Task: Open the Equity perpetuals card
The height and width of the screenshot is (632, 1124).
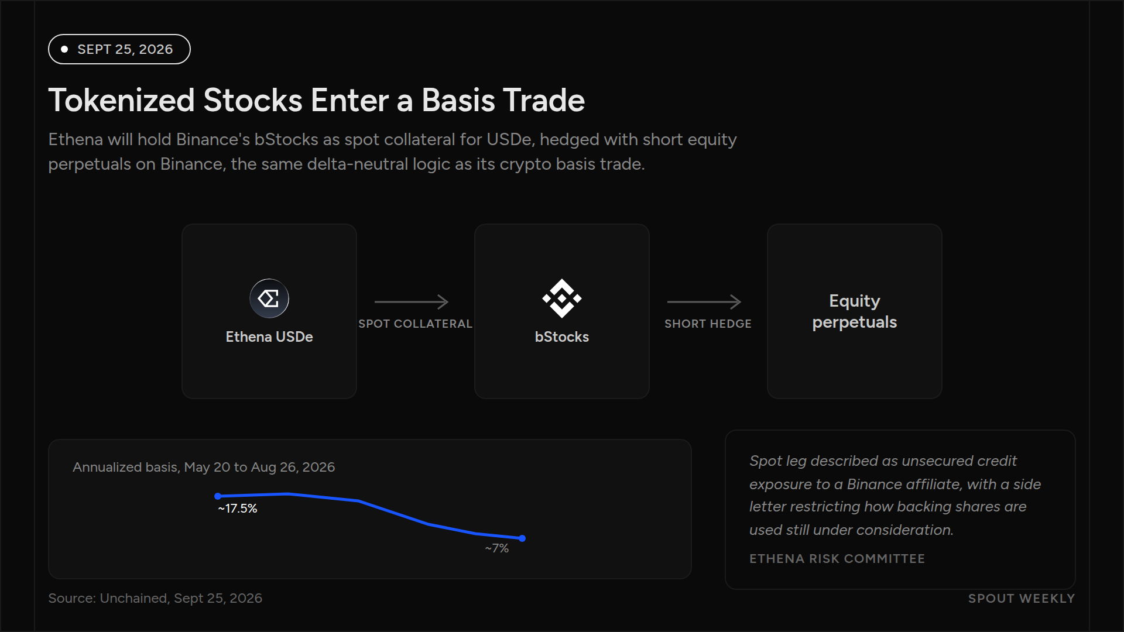Action: [x=855, y=311]
